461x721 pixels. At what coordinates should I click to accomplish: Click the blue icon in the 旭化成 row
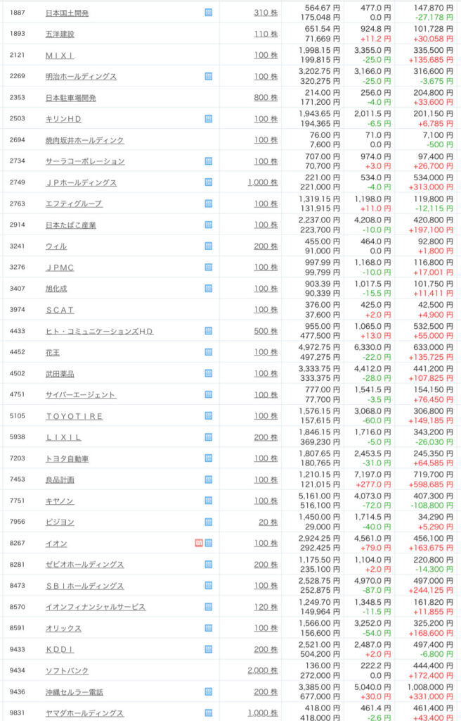[x=209, y=288]
